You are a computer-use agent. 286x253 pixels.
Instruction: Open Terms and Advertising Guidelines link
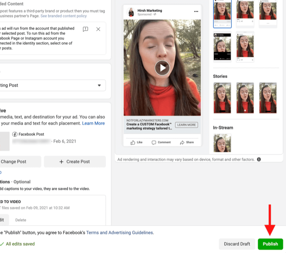pos(119,232)
